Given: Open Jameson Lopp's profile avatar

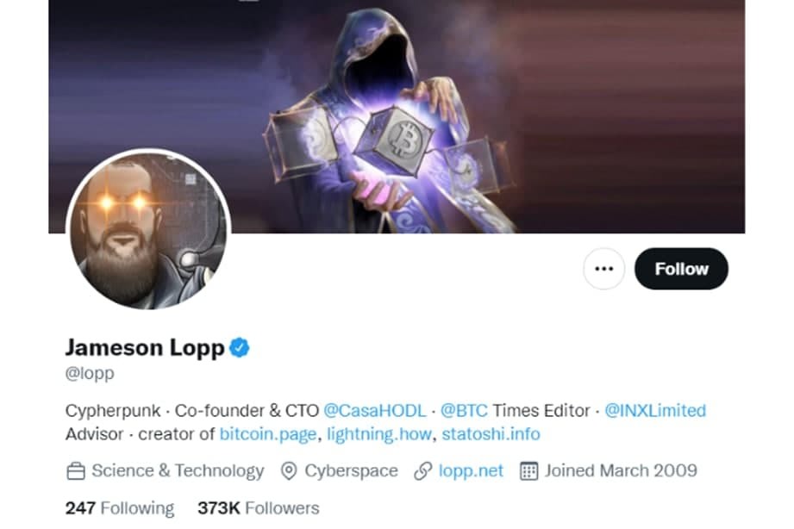Looking at the screenshot, I should coord(148,229).
